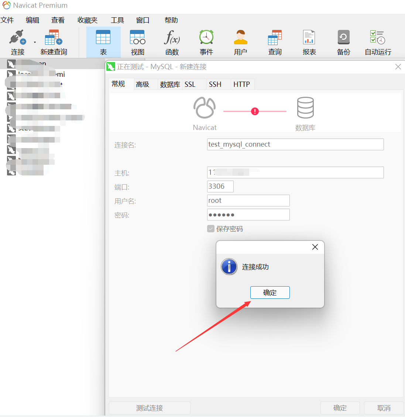The width and height of the screenshot is (405, 417).
Task: Open the 工具 (Tools) menu
Action: (x=117, y=20)
